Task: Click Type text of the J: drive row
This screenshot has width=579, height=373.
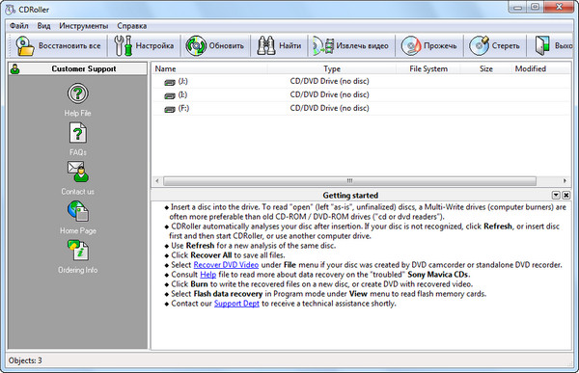Action: [329, 82]
